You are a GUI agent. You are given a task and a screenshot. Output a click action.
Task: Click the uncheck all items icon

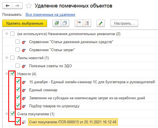[x=65, y=23]
